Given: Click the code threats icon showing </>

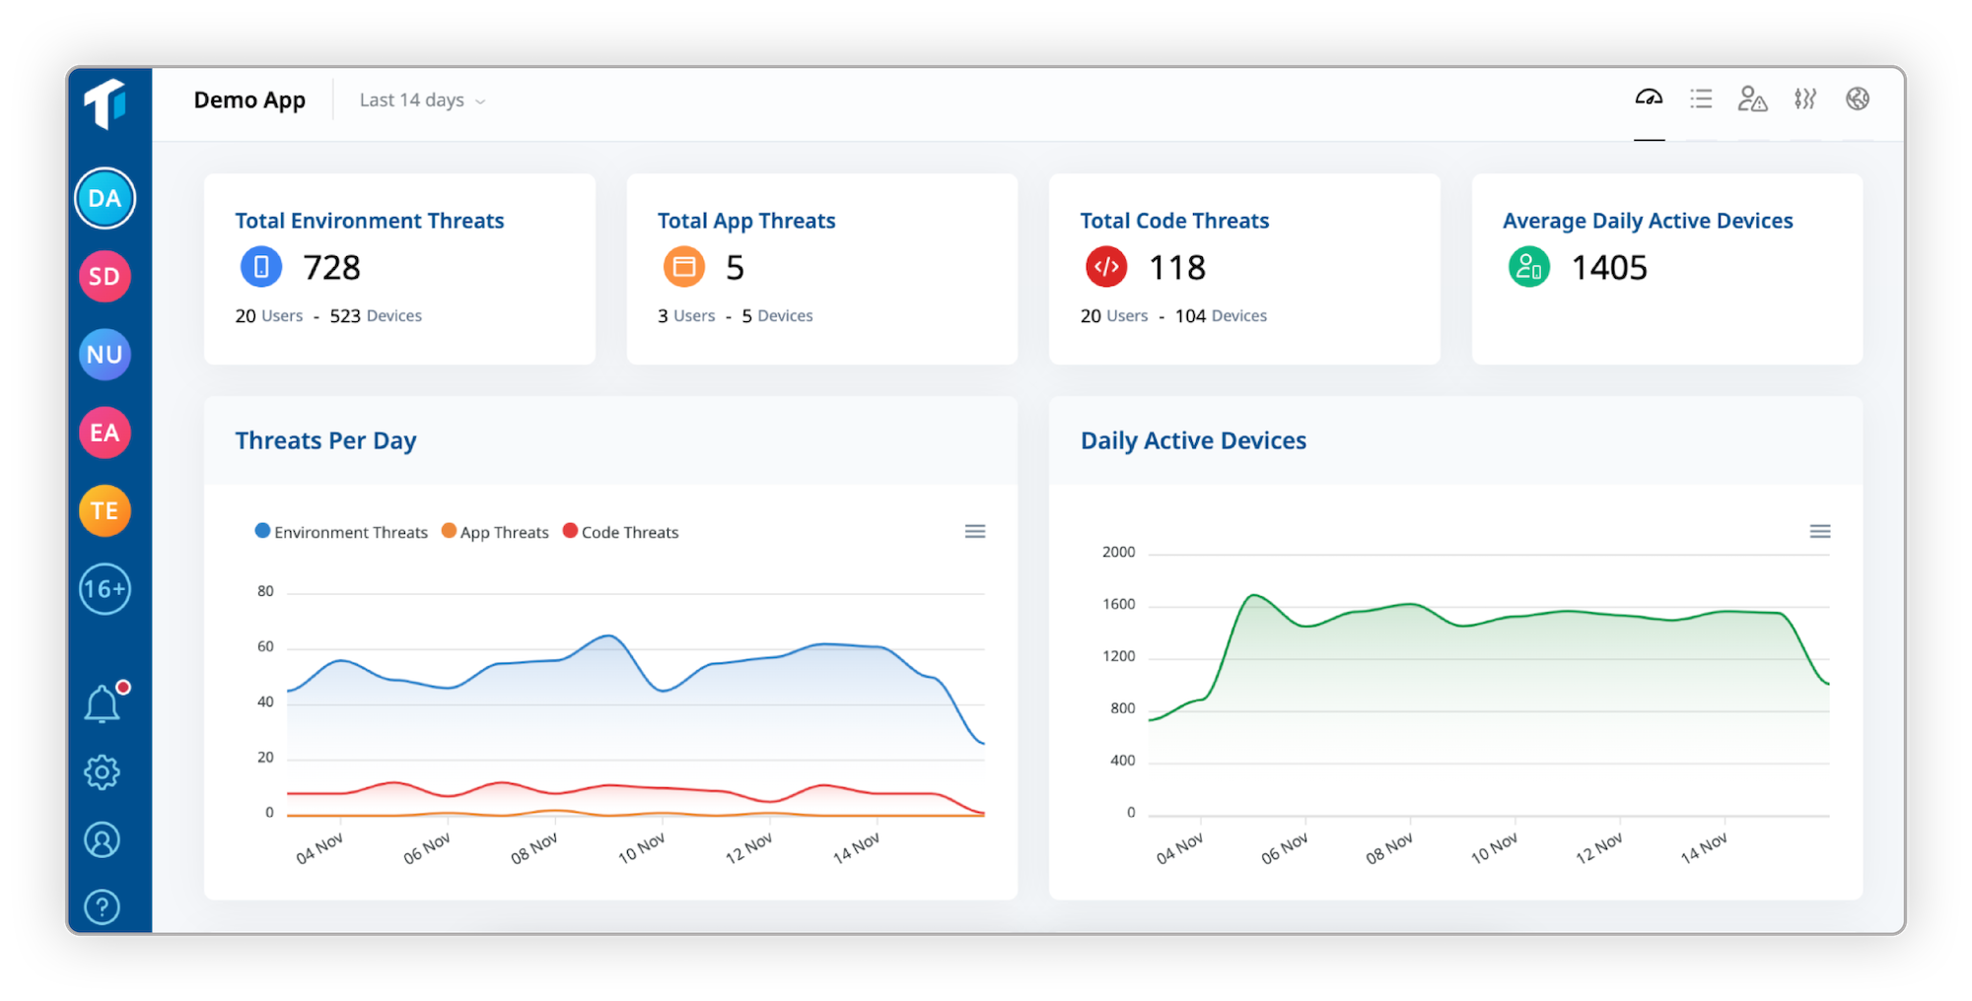Looking at the screenshot, I should (x=1105, y=266).
